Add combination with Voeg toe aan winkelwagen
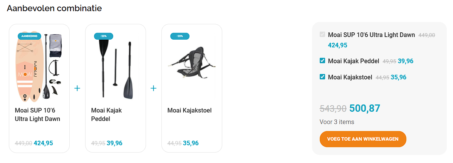Viewport: 453px width, 163px height. [x=363, y=139]
